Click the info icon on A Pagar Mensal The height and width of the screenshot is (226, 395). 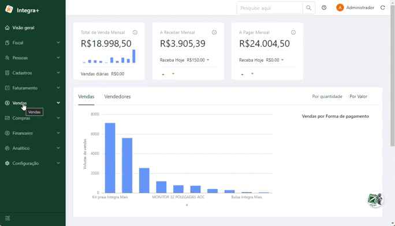[293, 32]
